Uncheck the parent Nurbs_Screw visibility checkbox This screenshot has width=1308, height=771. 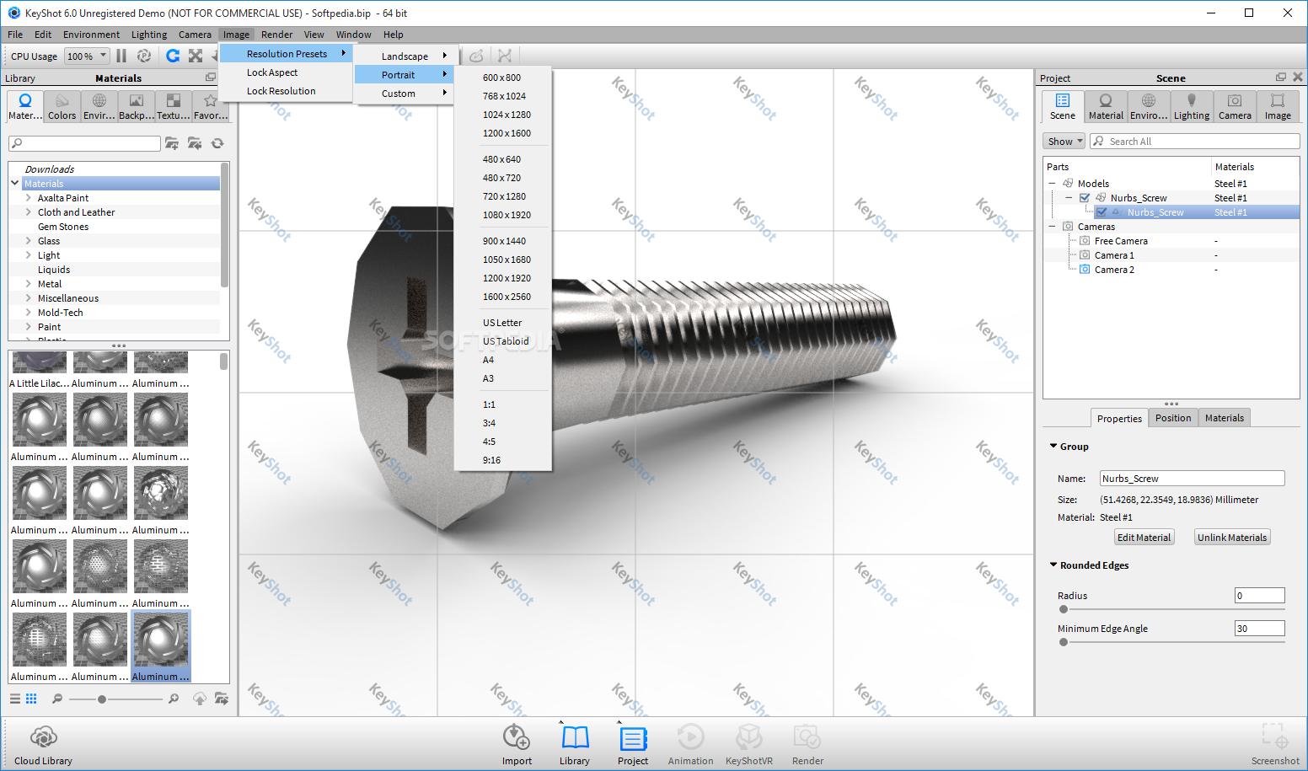[1085, 198]
